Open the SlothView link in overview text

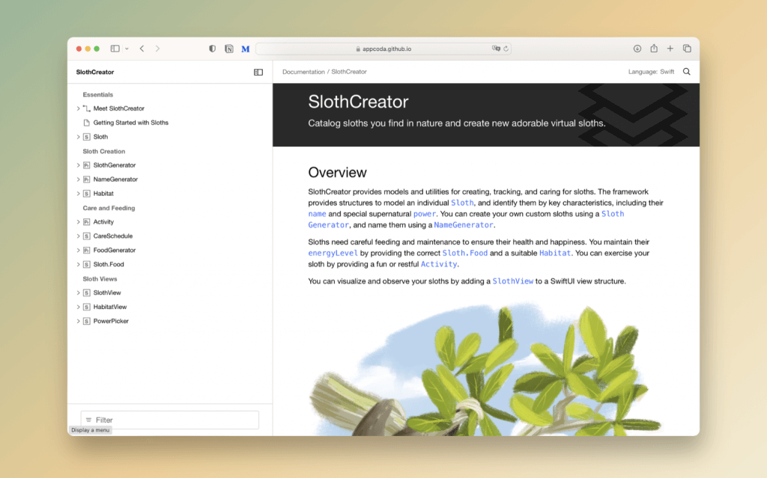[x=512, y=281]
